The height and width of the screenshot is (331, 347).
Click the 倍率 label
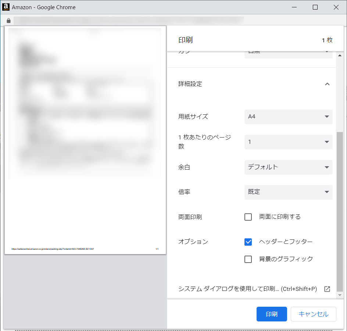coord(184,192)
